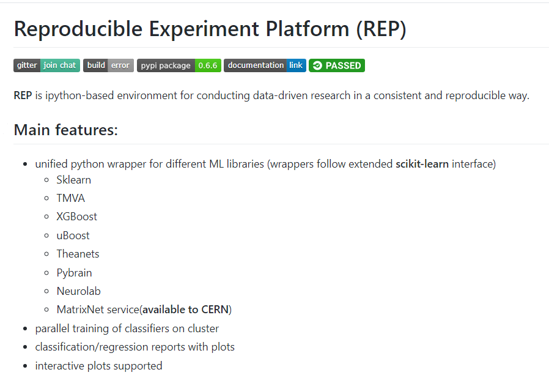Open the build error status badge
The height and width of the screenshot is (375, 549).
click(x=108, y=65)
